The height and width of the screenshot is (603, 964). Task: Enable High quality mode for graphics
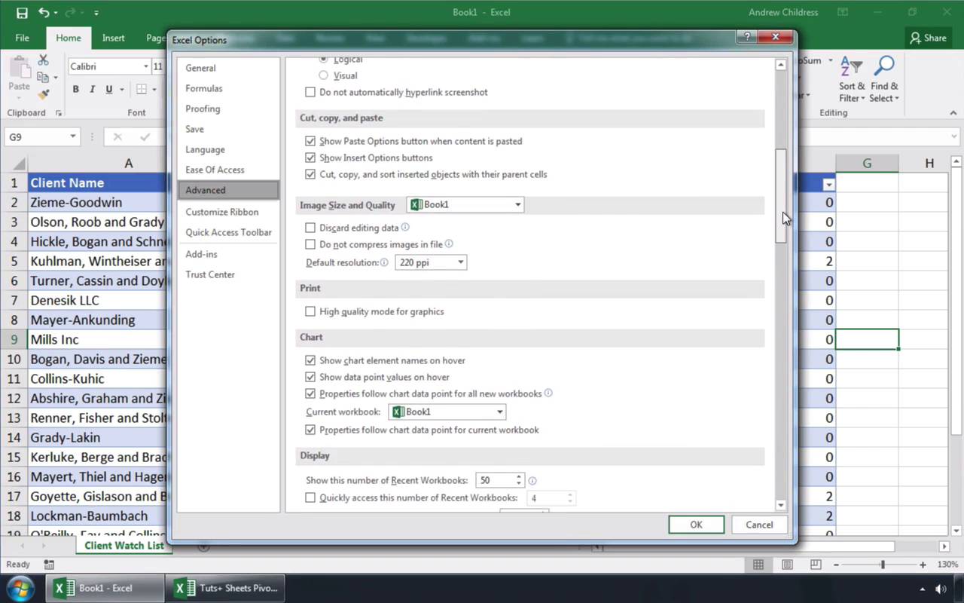(x=310, y=311)
